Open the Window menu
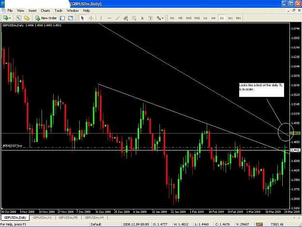302x227 pixels. [x=72, y=11]
